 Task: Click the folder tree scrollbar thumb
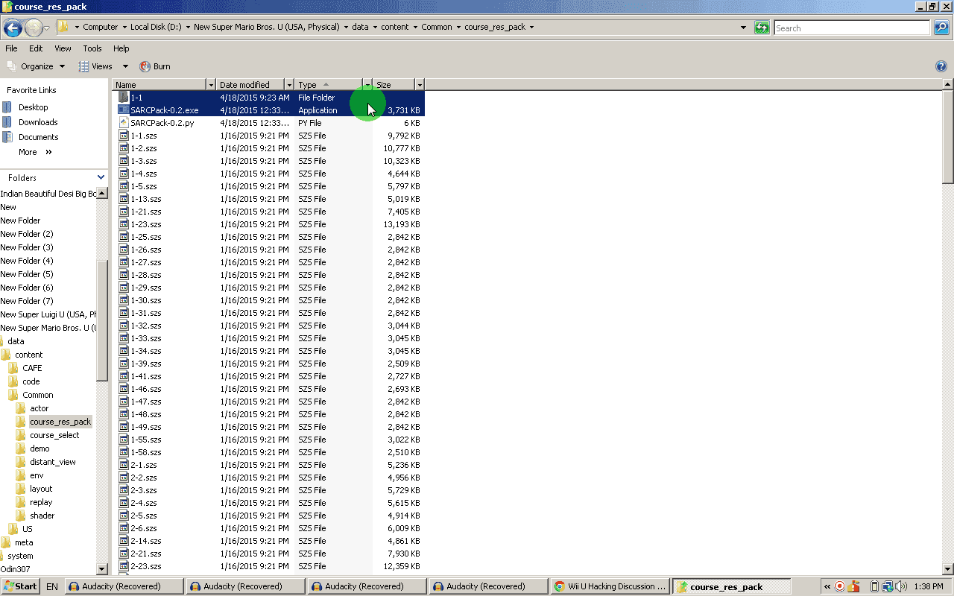click(x=103, y=320)
